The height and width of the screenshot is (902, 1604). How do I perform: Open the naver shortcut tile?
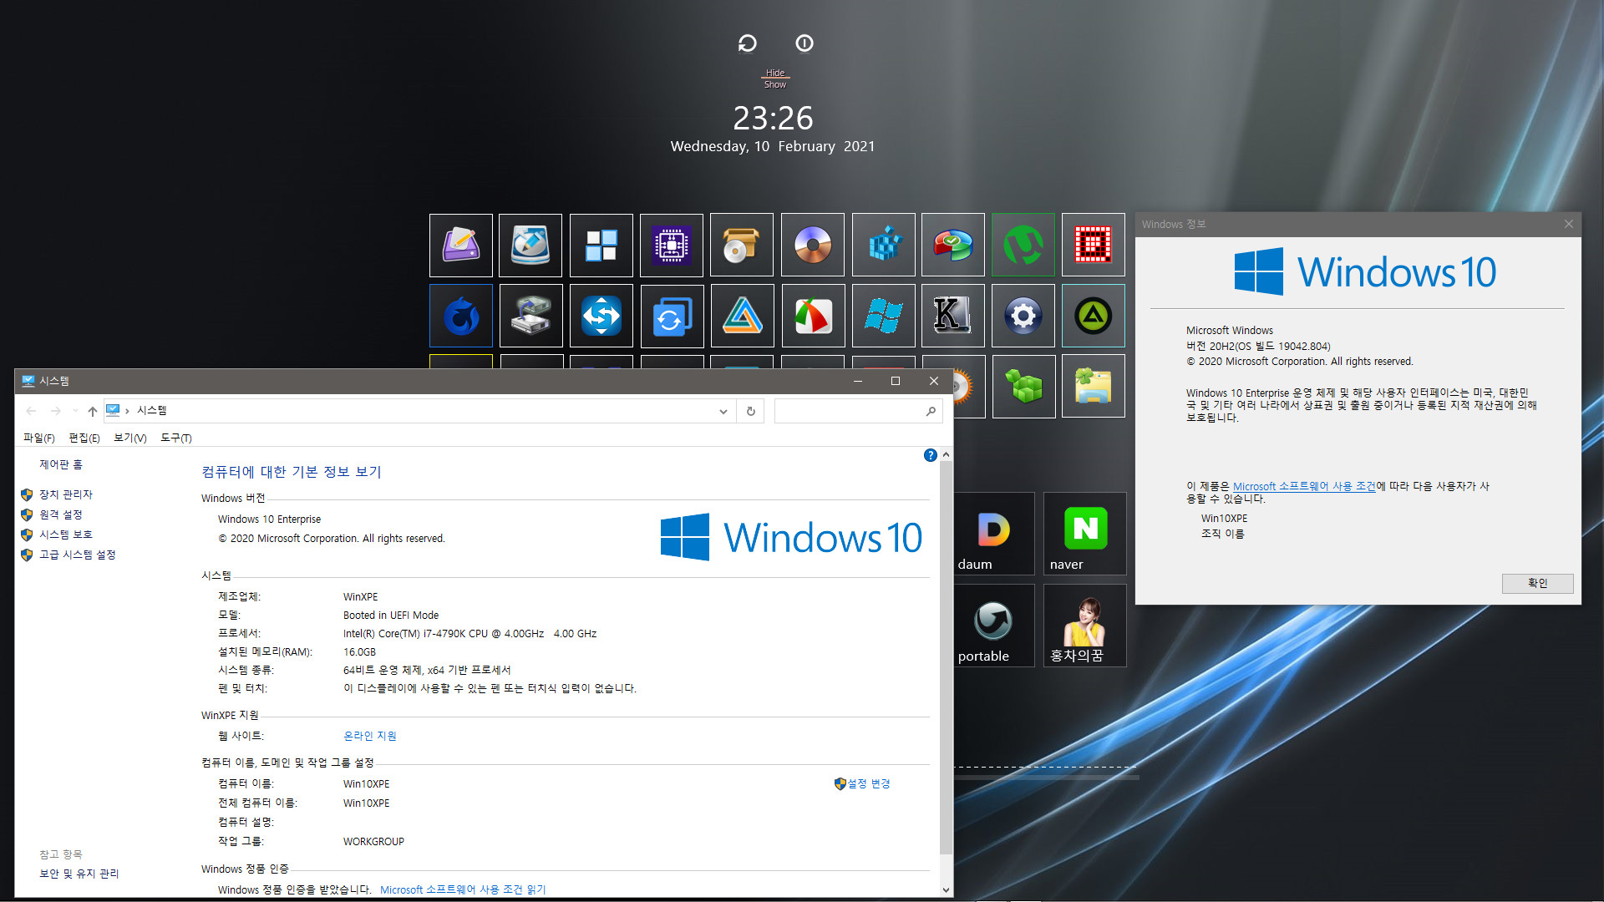[1084, 534]
